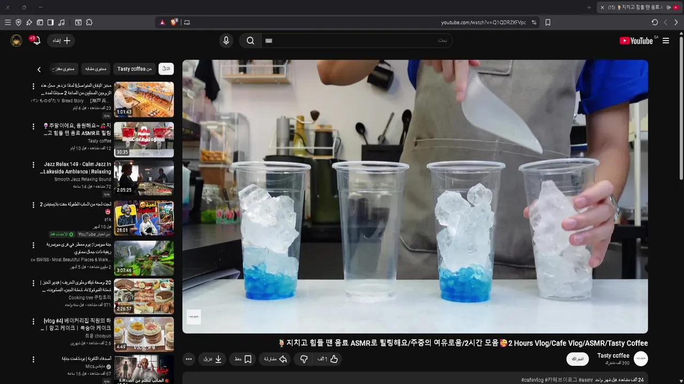
Task: Open the extensions puzzle icon
Action: coord(89,22)
